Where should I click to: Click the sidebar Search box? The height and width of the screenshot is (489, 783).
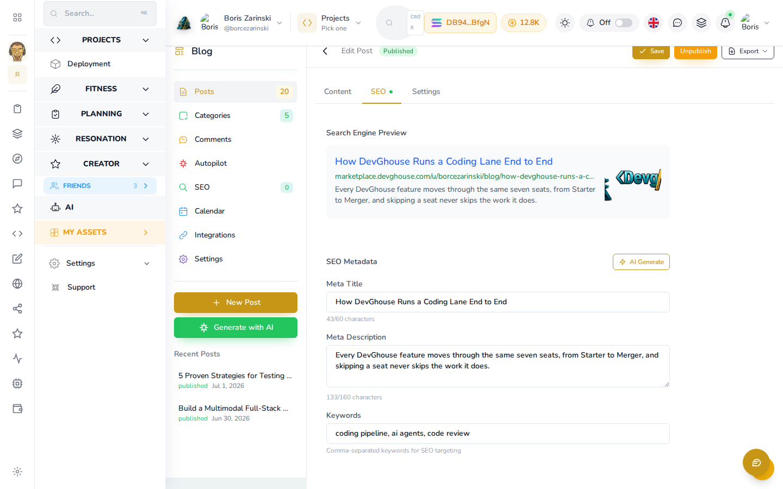(x=100, y=14)
